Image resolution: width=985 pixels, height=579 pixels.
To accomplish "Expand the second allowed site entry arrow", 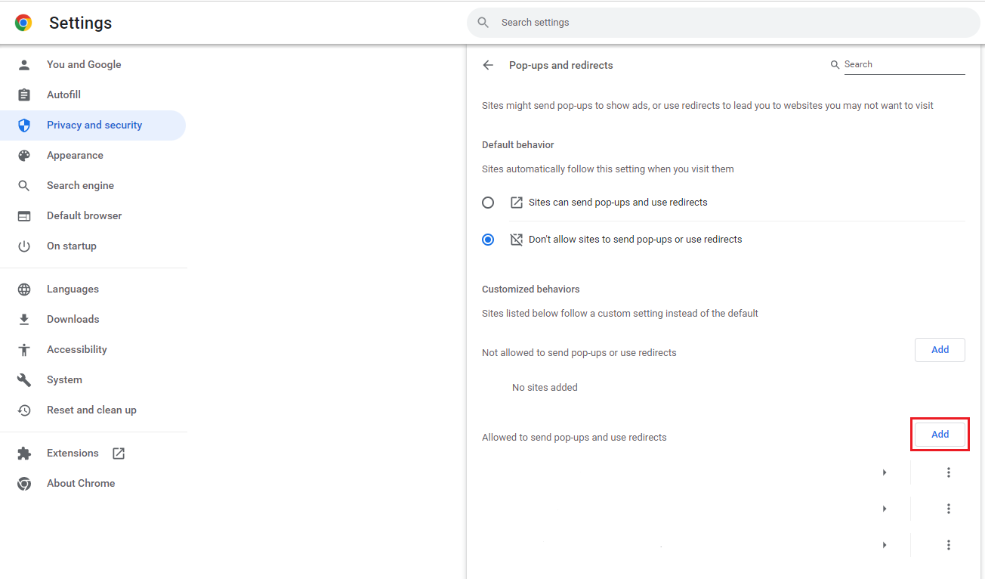I will point(884,509).
